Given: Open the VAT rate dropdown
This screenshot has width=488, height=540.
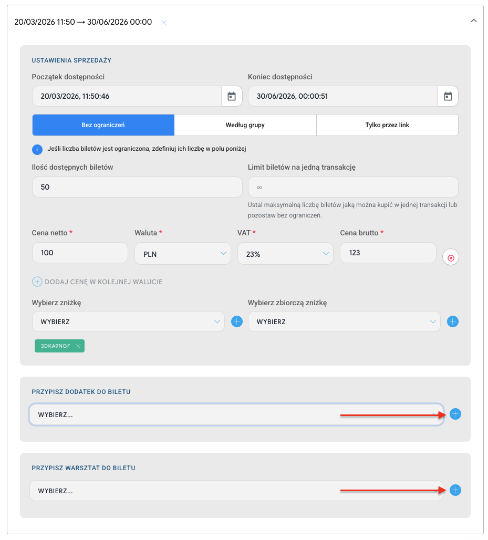Looking at the screenshot, I should (285, 254).
